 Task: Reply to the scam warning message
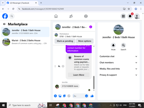pos(59,66)
